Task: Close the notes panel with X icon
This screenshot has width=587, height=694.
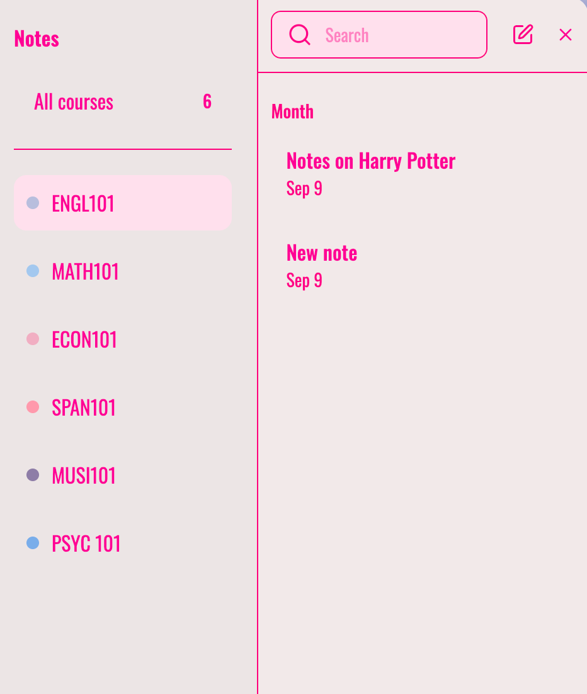Action: (x=566, y=35)
